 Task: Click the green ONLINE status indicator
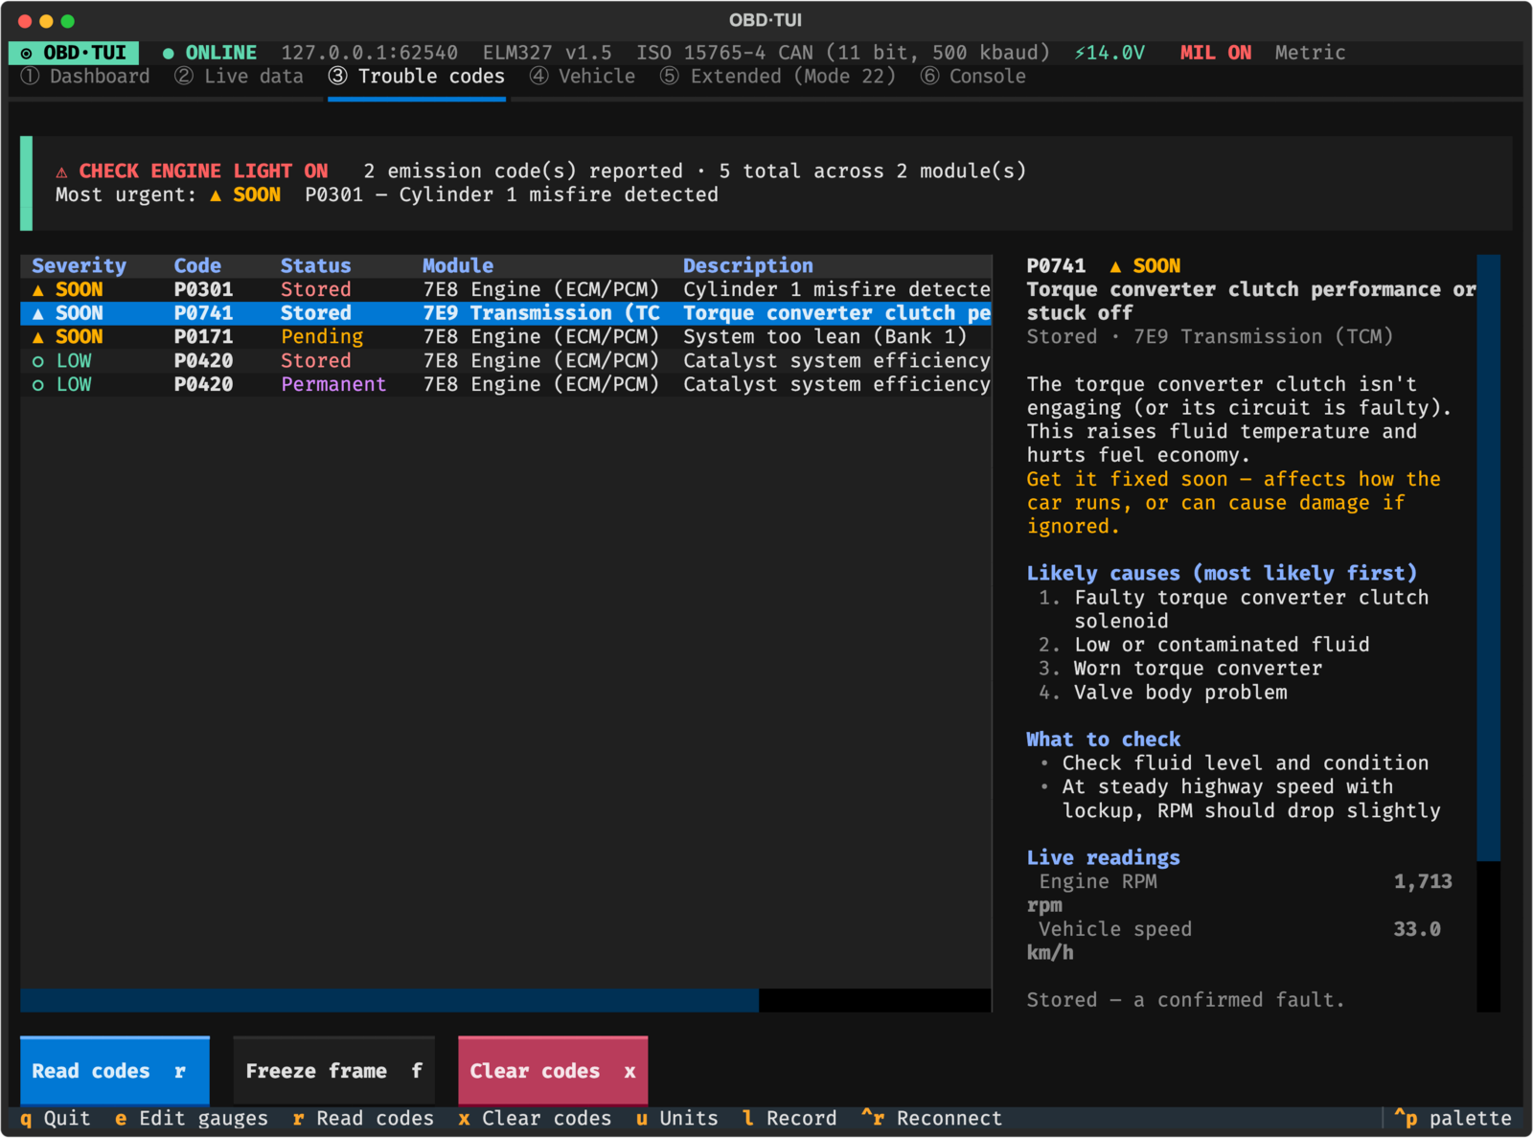[x=210, y=53]
